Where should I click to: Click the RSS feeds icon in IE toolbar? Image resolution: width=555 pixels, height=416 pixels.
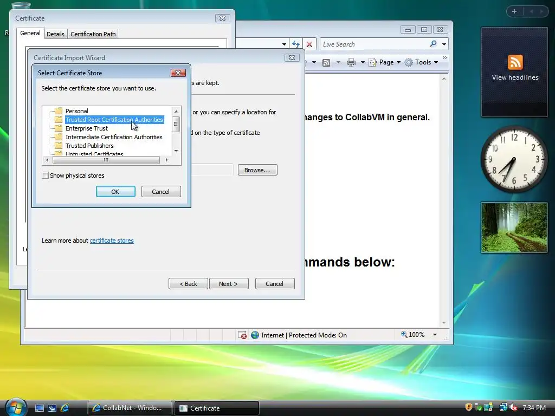pos(326,63)
